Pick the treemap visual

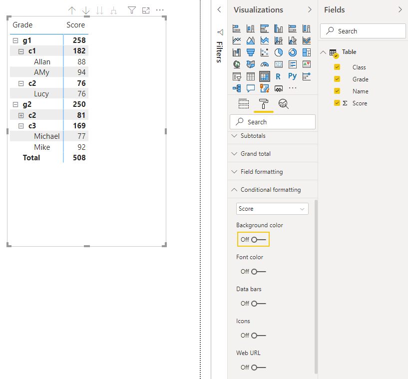[x=307, y=52]
